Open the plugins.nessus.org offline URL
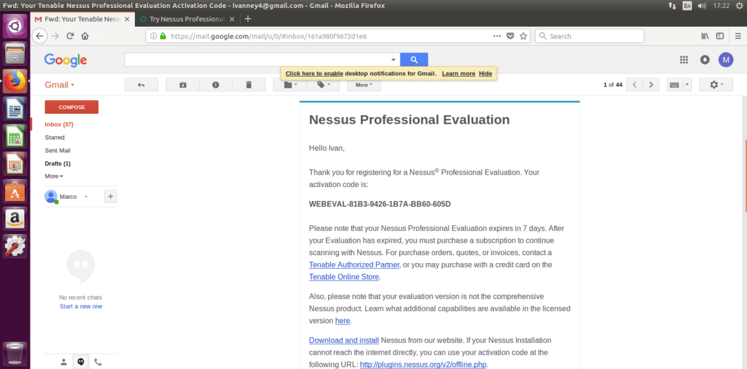 click(x=424, y=364)
